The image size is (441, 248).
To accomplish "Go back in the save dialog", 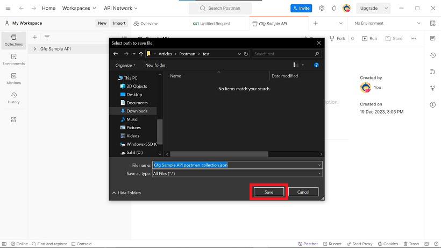I will [116, 54].
